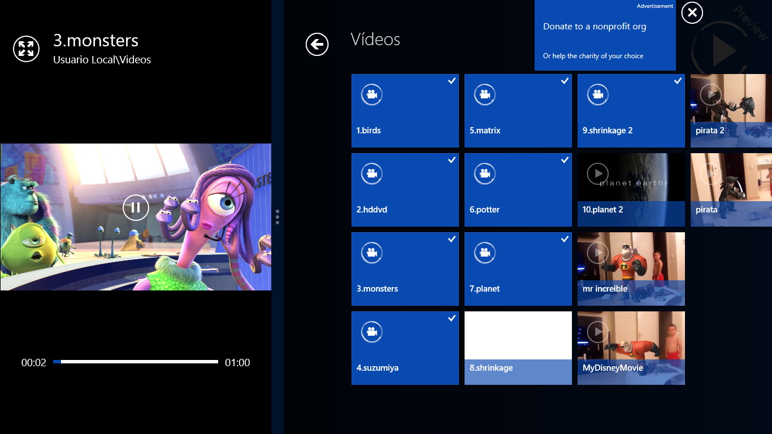Close the advertisement with the X button
This screenshot has width=772, height=434.
[x=692, y=12]
